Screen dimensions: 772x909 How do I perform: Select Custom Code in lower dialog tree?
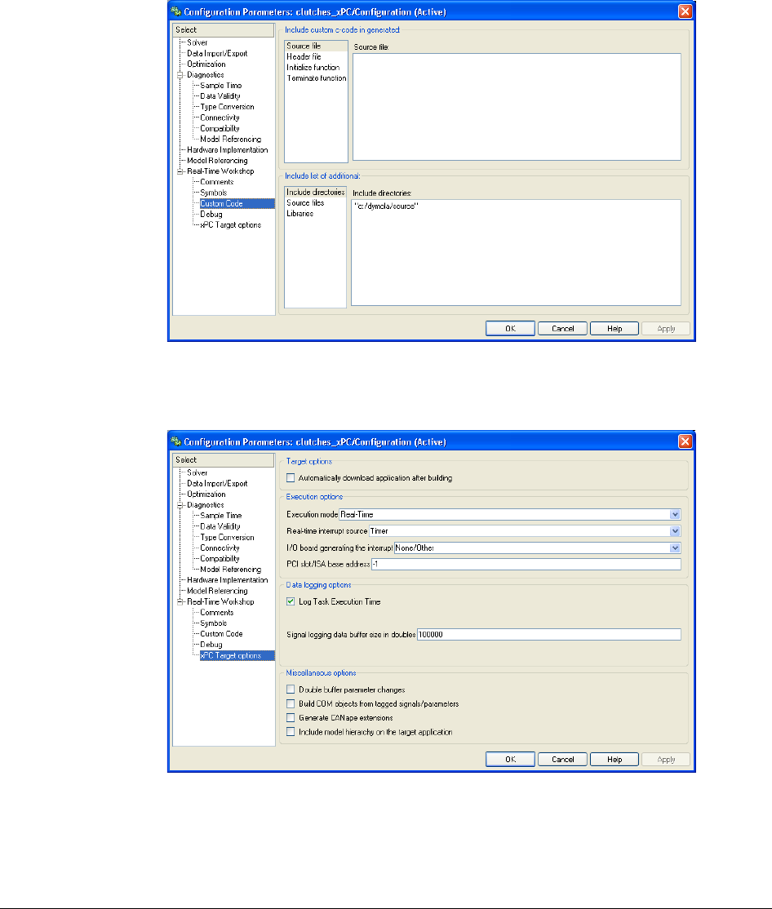point(221,634)
